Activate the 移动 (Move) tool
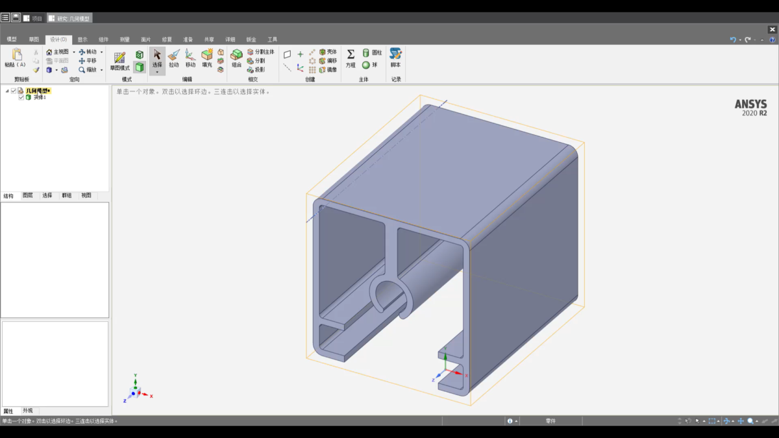The width and height of the screenshot is (779, 438). (x=190, y=58)
